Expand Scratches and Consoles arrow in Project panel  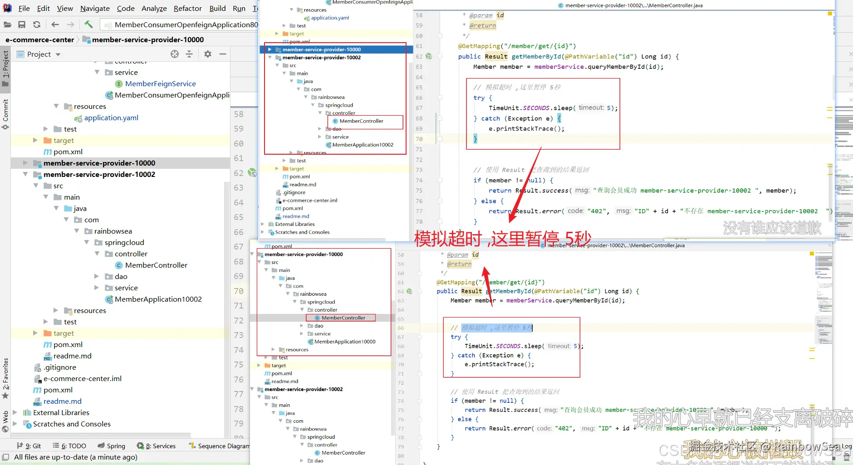15,424
